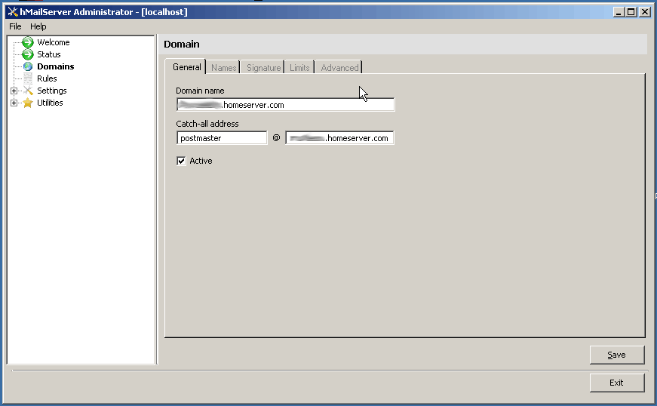
Task: Open the File menu
Action: [15, 26]
